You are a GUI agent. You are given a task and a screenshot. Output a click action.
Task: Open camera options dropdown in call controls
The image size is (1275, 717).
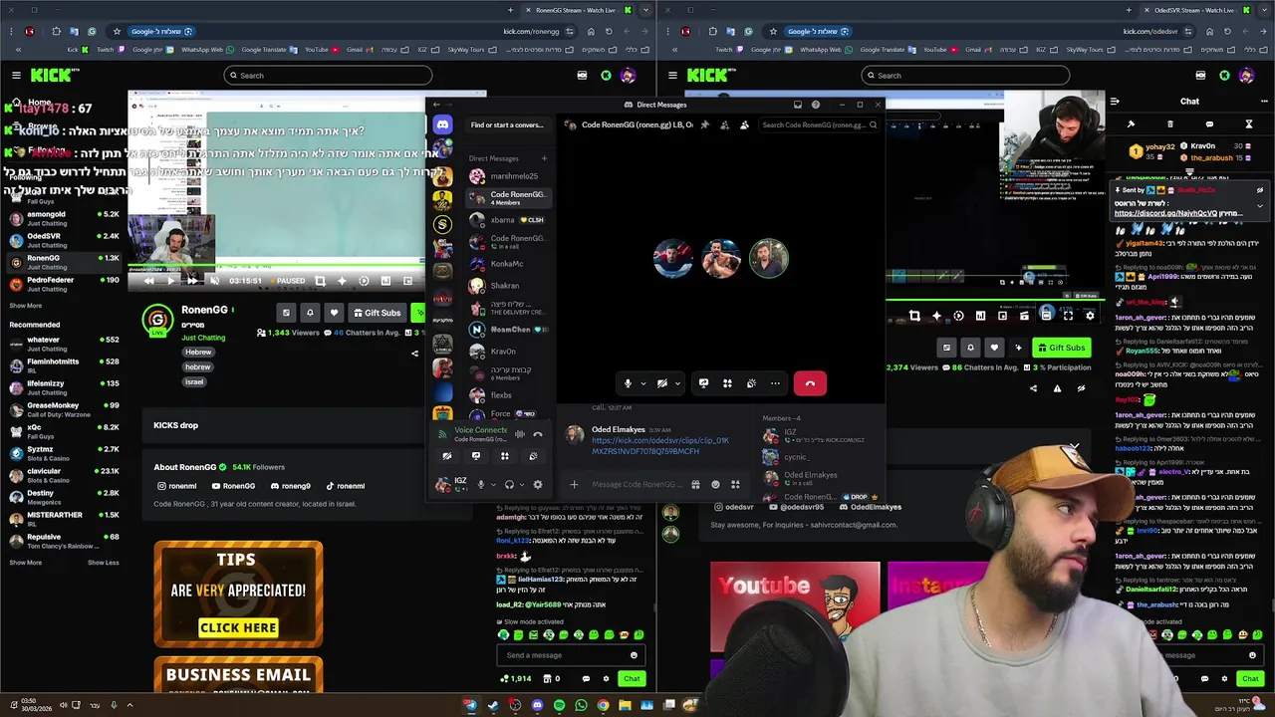[x=677, y=383]
